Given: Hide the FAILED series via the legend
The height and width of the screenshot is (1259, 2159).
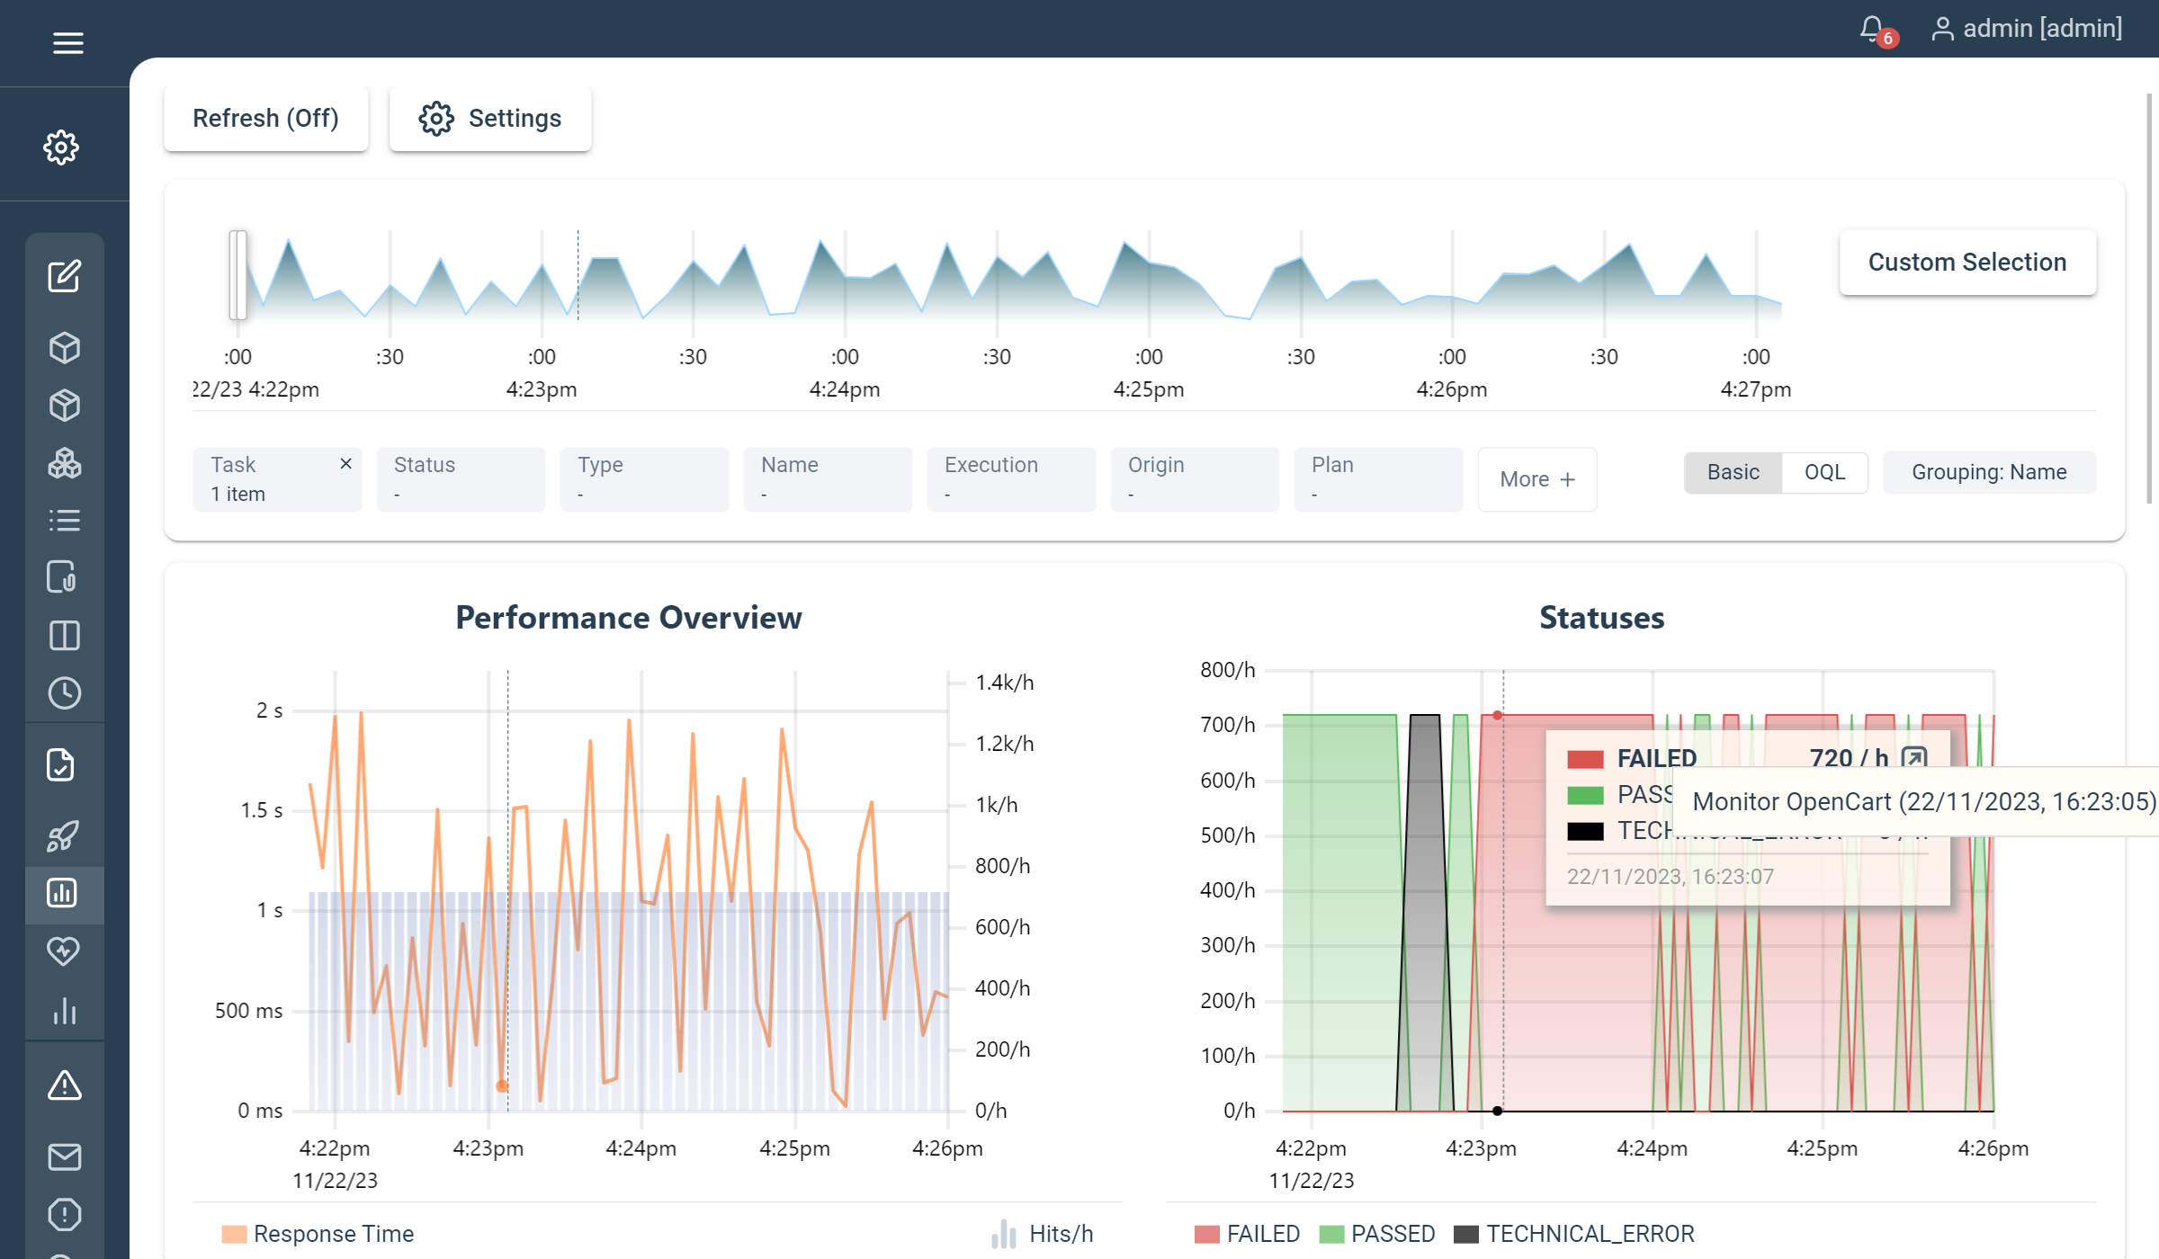Looking at the screenshot, I should pyautogui.click(x=1248, y=1233).
